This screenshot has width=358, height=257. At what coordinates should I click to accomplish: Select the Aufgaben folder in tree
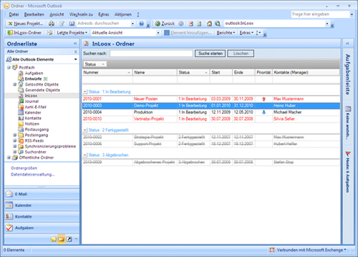point(34,74)
